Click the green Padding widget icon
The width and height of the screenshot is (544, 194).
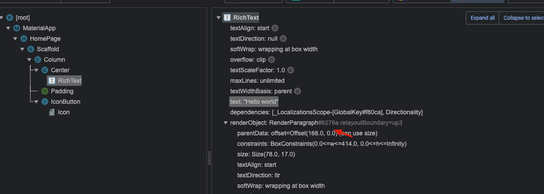point(45,91)
